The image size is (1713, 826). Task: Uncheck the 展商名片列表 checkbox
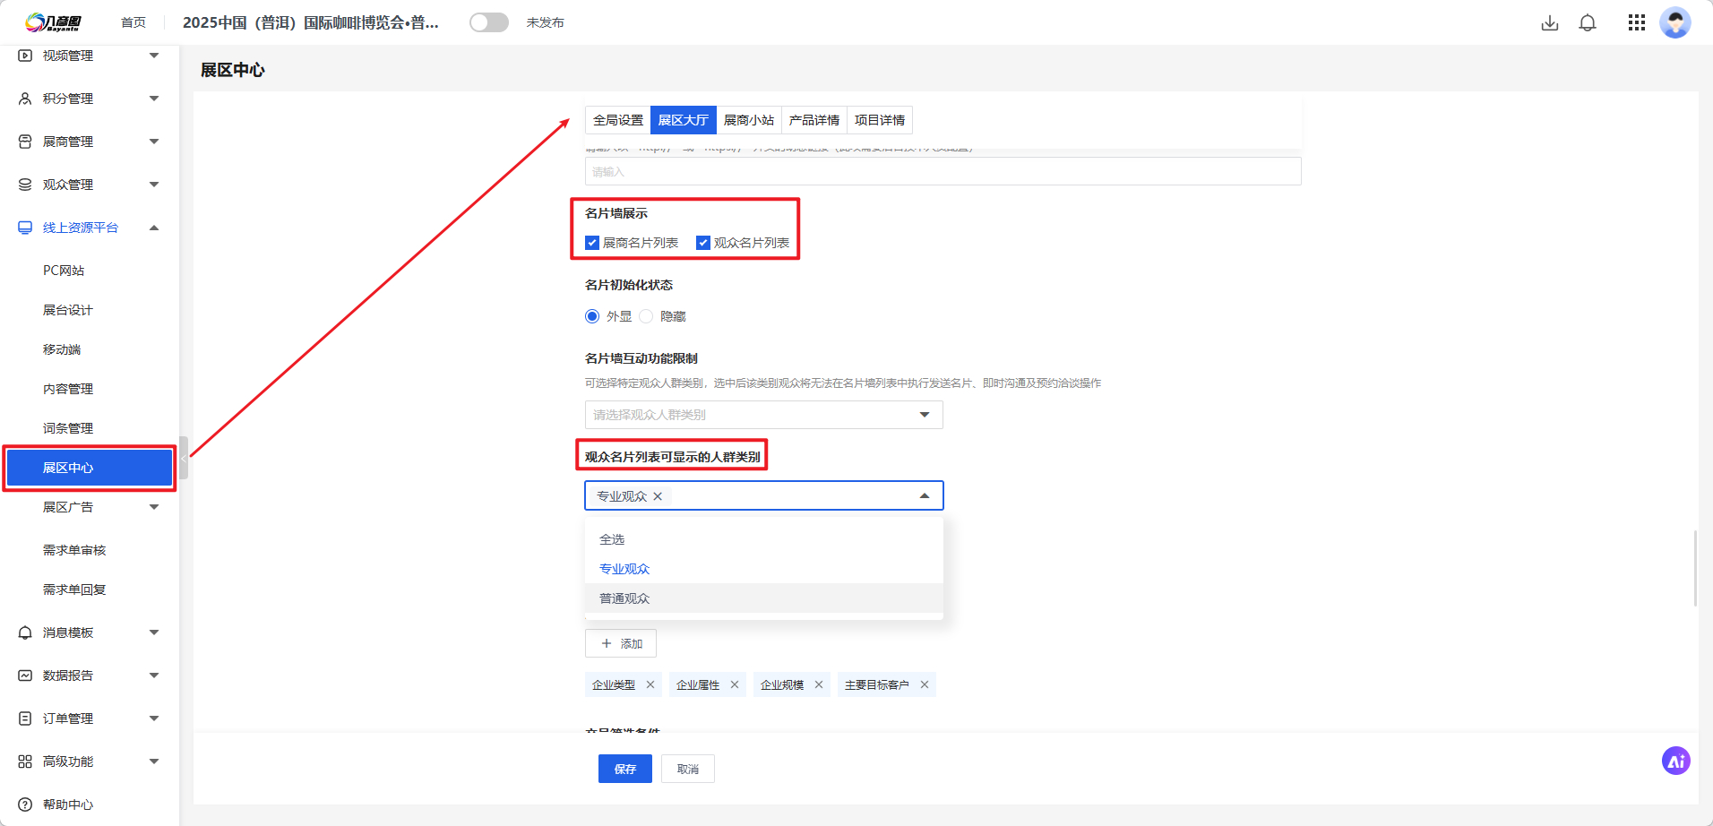(592, 243)
